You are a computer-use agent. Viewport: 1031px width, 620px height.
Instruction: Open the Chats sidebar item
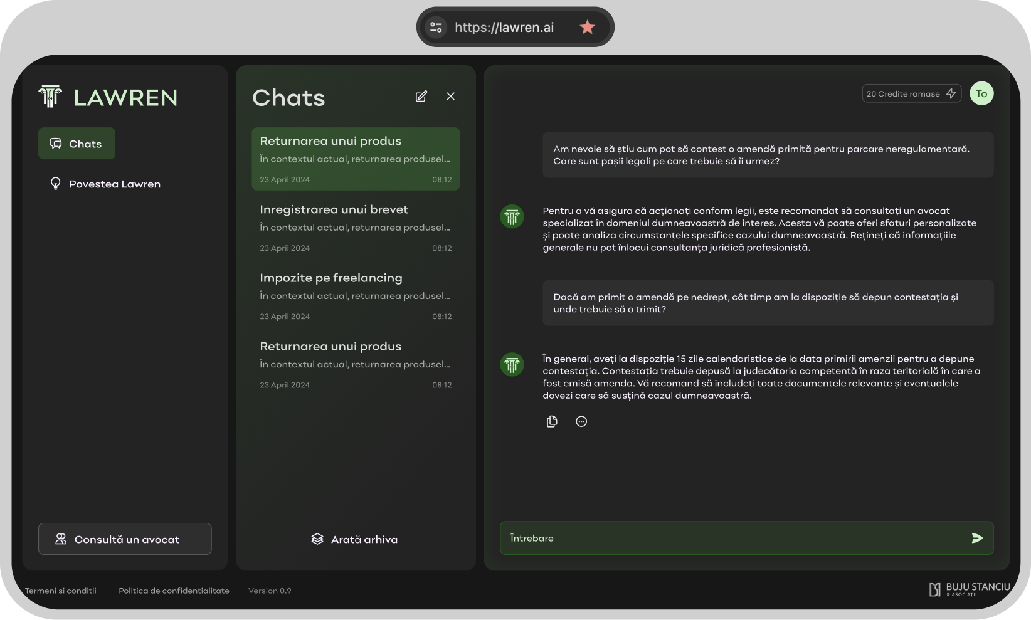(77, 144)
